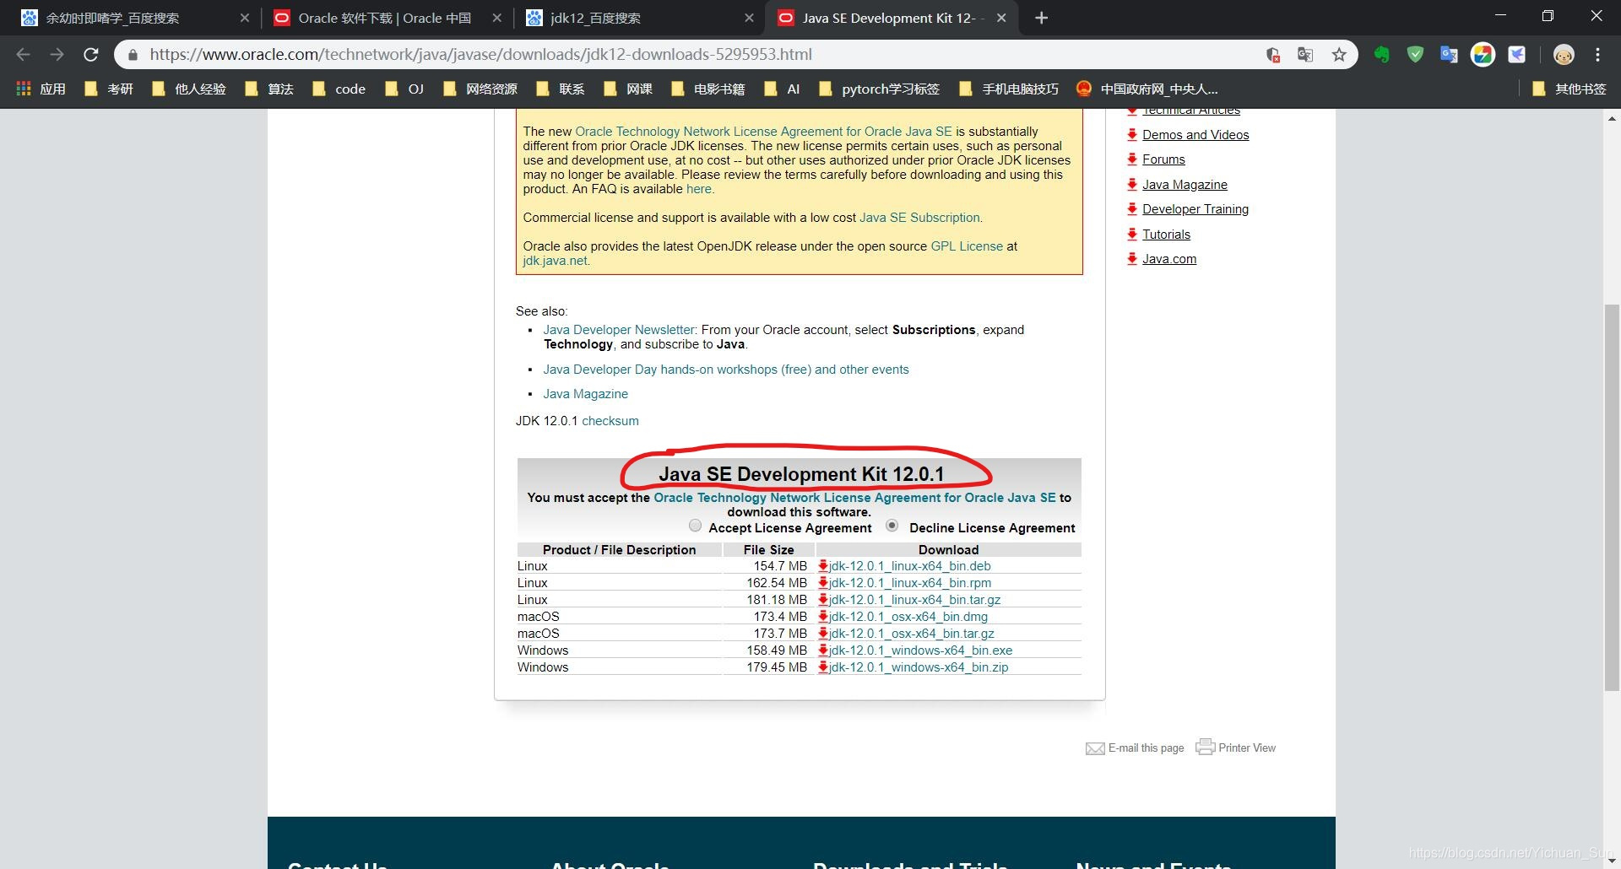
Task: Open the pytorch学习标签 bookmark folder
Action: [880, 89]
